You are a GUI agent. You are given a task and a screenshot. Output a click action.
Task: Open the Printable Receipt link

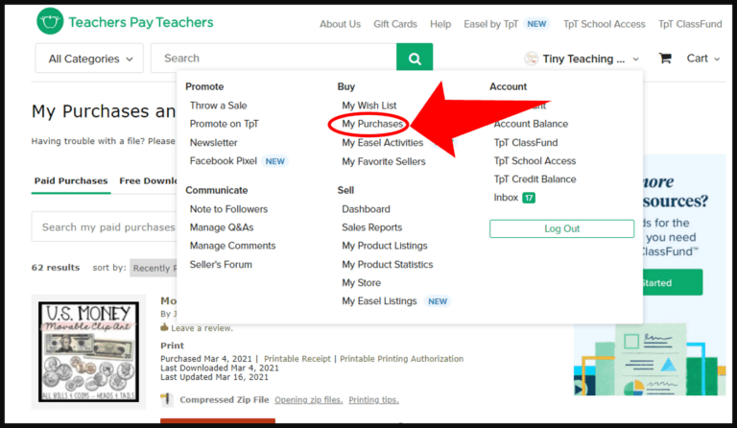tap(297, 359)
